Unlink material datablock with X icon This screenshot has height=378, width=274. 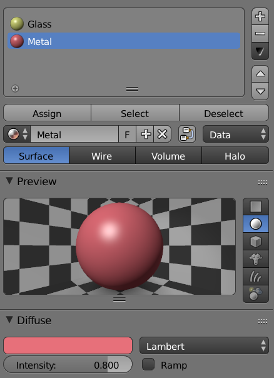(163, 135)
